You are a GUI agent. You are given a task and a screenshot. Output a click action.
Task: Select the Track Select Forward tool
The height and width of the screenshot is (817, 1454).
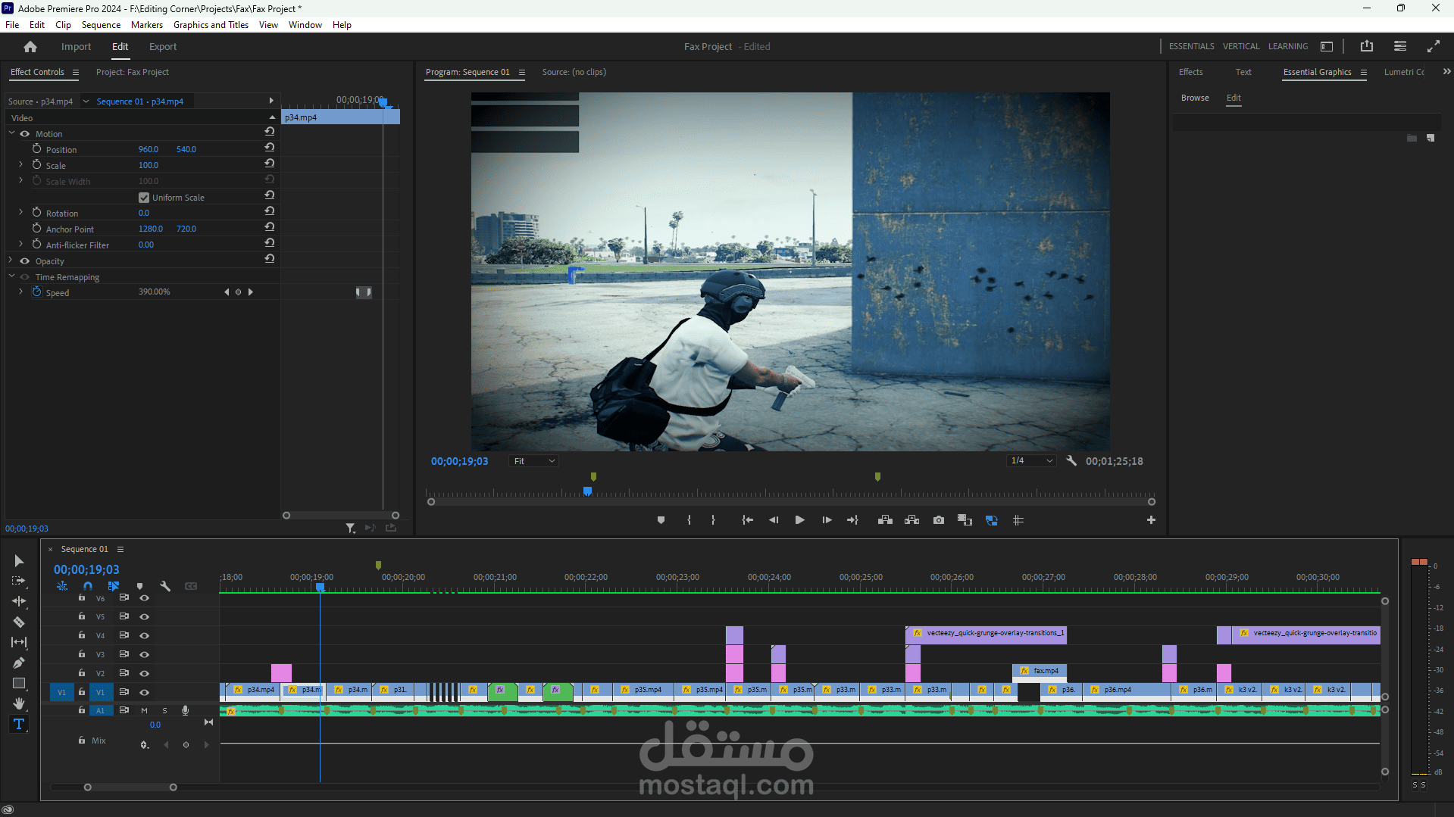(x=19, y=581)
